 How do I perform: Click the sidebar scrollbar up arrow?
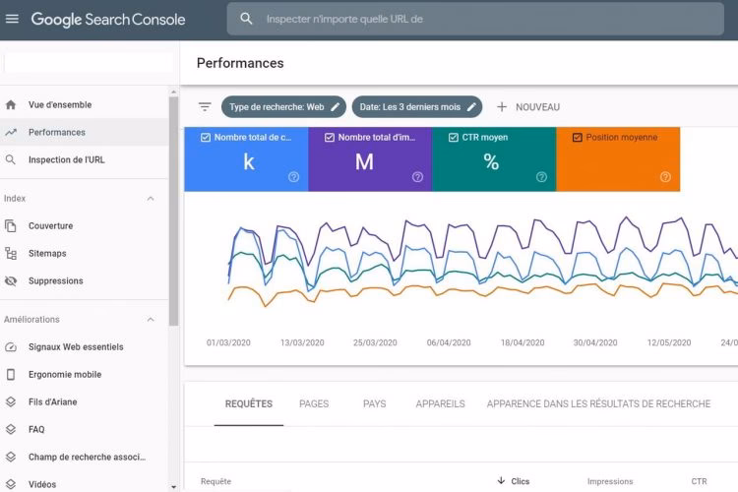(x=173, y=92)
